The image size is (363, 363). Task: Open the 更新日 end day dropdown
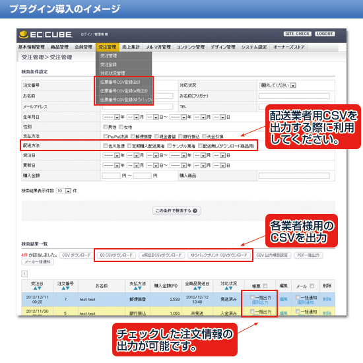(x=219, y=165)
